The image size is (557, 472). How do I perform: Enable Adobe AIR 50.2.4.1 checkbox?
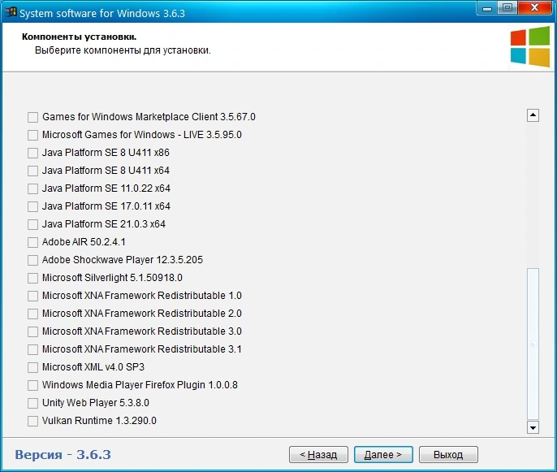pyautogui.click(x=32, y=242)
